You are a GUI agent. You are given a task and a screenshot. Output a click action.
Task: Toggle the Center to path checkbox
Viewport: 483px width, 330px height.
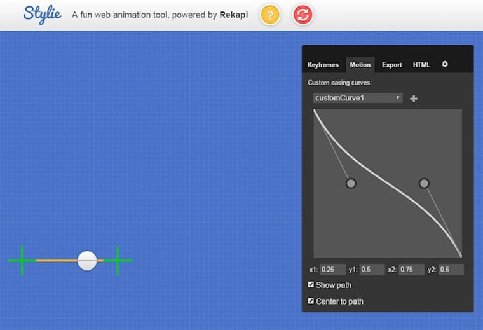click(x=311, y=301)
